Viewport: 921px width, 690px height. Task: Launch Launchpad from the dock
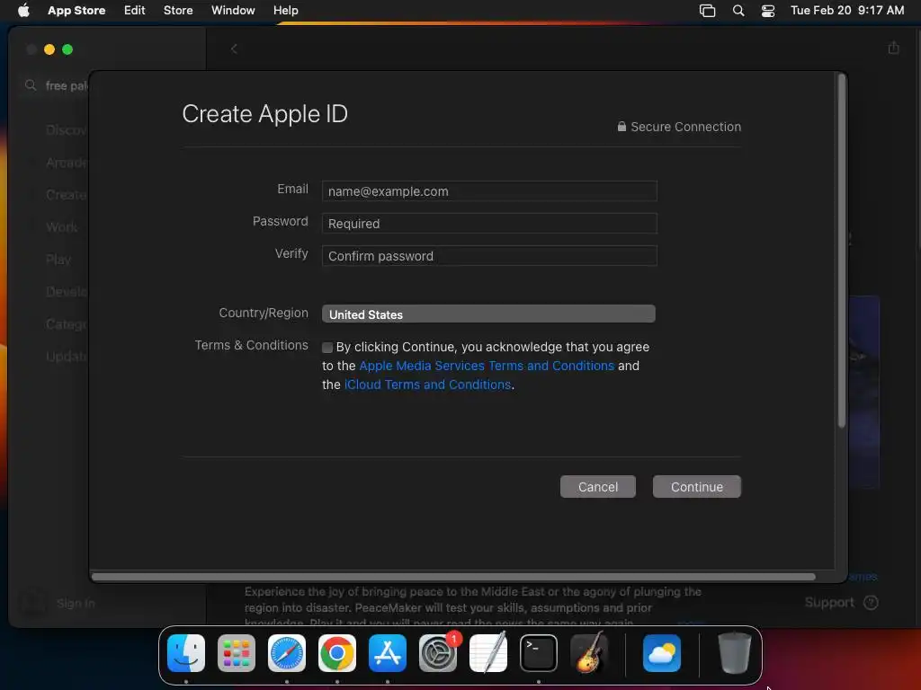click(x=237, y=653)
